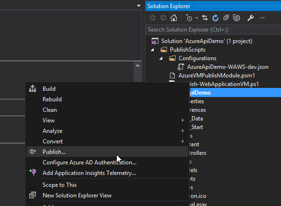Click the Show All Files icon
Viewport: 281px width, 206px height.
(236, 18)
